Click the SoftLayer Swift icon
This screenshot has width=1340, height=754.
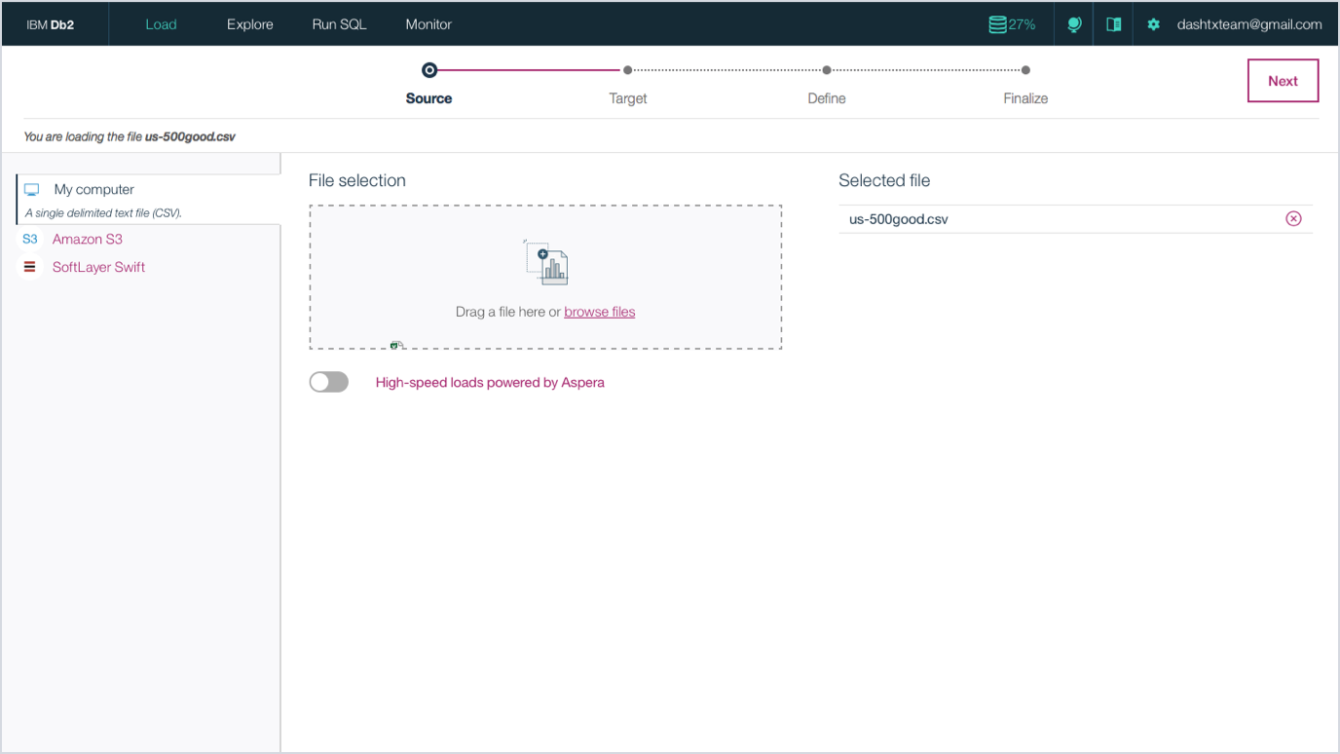30,267
